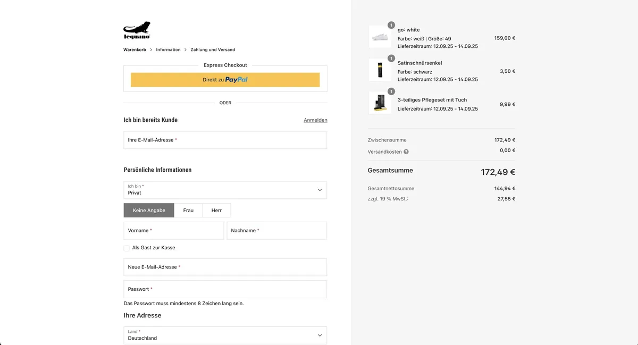Open the Land Deutschland dropdown
This screenshot has width=638, height=345.
225,335
